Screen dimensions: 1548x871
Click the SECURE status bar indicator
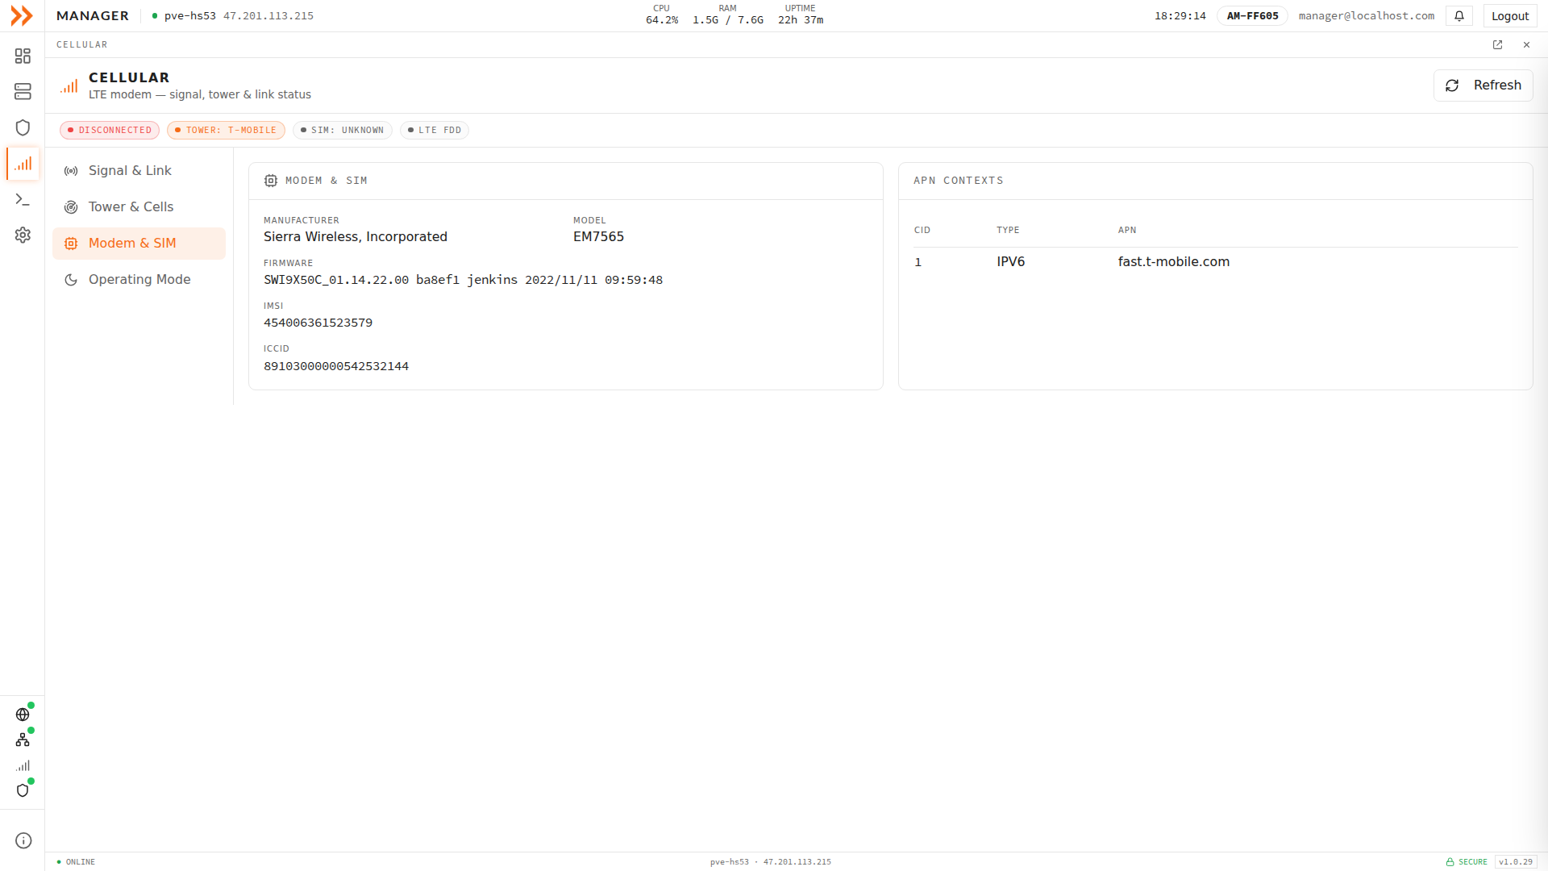coord(1467,862)
